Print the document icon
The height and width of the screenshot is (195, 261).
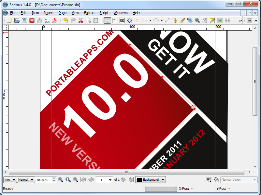pyautogui.click(x=39, y=20)
